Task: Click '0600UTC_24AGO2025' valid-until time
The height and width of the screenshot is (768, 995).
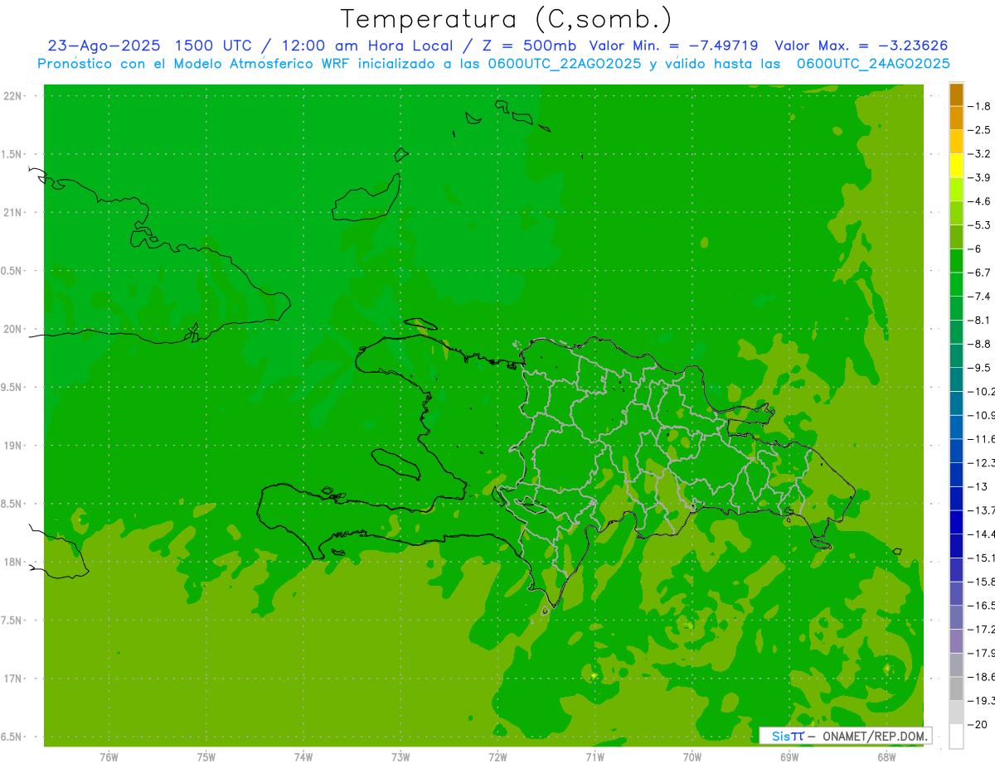Action: (x=873, y=64)
